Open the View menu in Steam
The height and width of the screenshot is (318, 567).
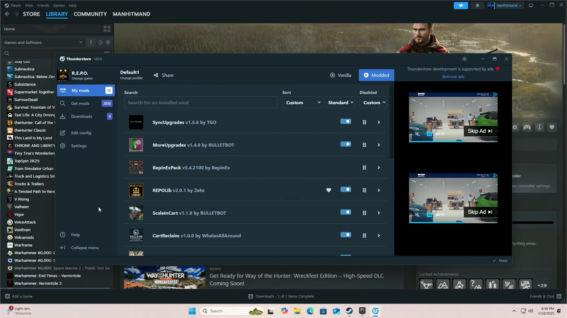pyautogui.click(x=29, y=5)
